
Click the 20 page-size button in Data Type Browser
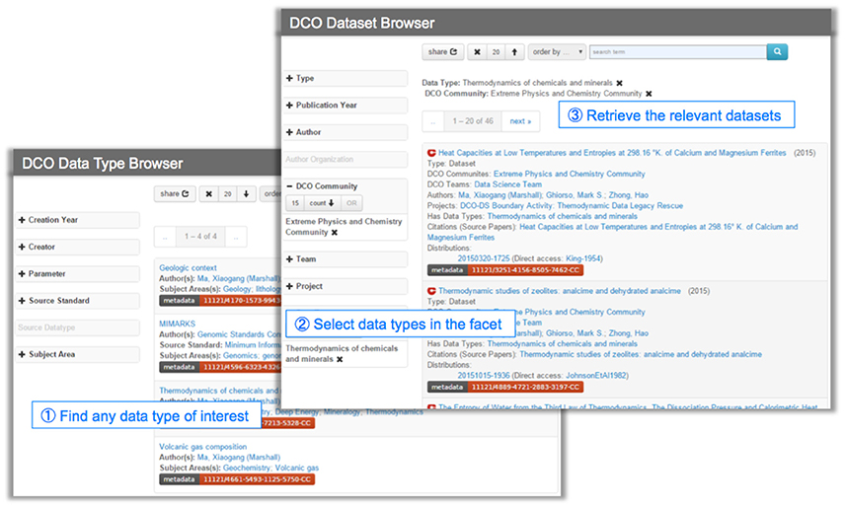coord(227,193)
